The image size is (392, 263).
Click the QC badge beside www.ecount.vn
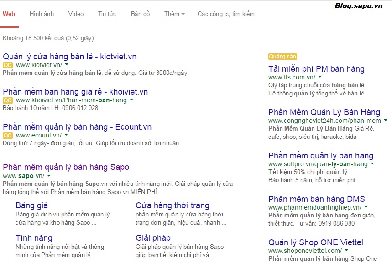coord(7,135)
